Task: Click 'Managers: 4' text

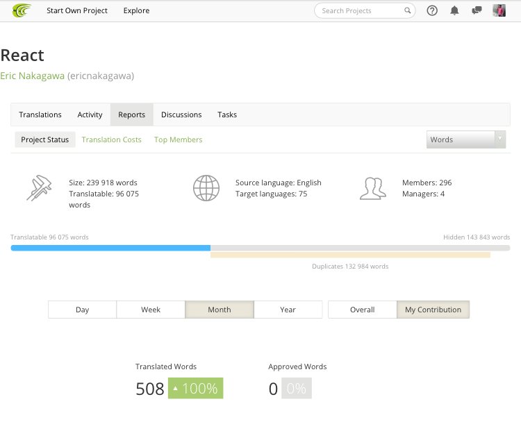Action: (x=423, y=194)
